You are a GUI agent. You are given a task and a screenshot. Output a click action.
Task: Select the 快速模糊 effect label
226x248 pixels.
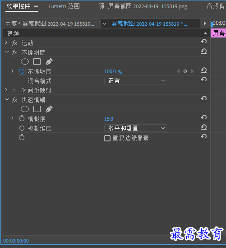33,100
